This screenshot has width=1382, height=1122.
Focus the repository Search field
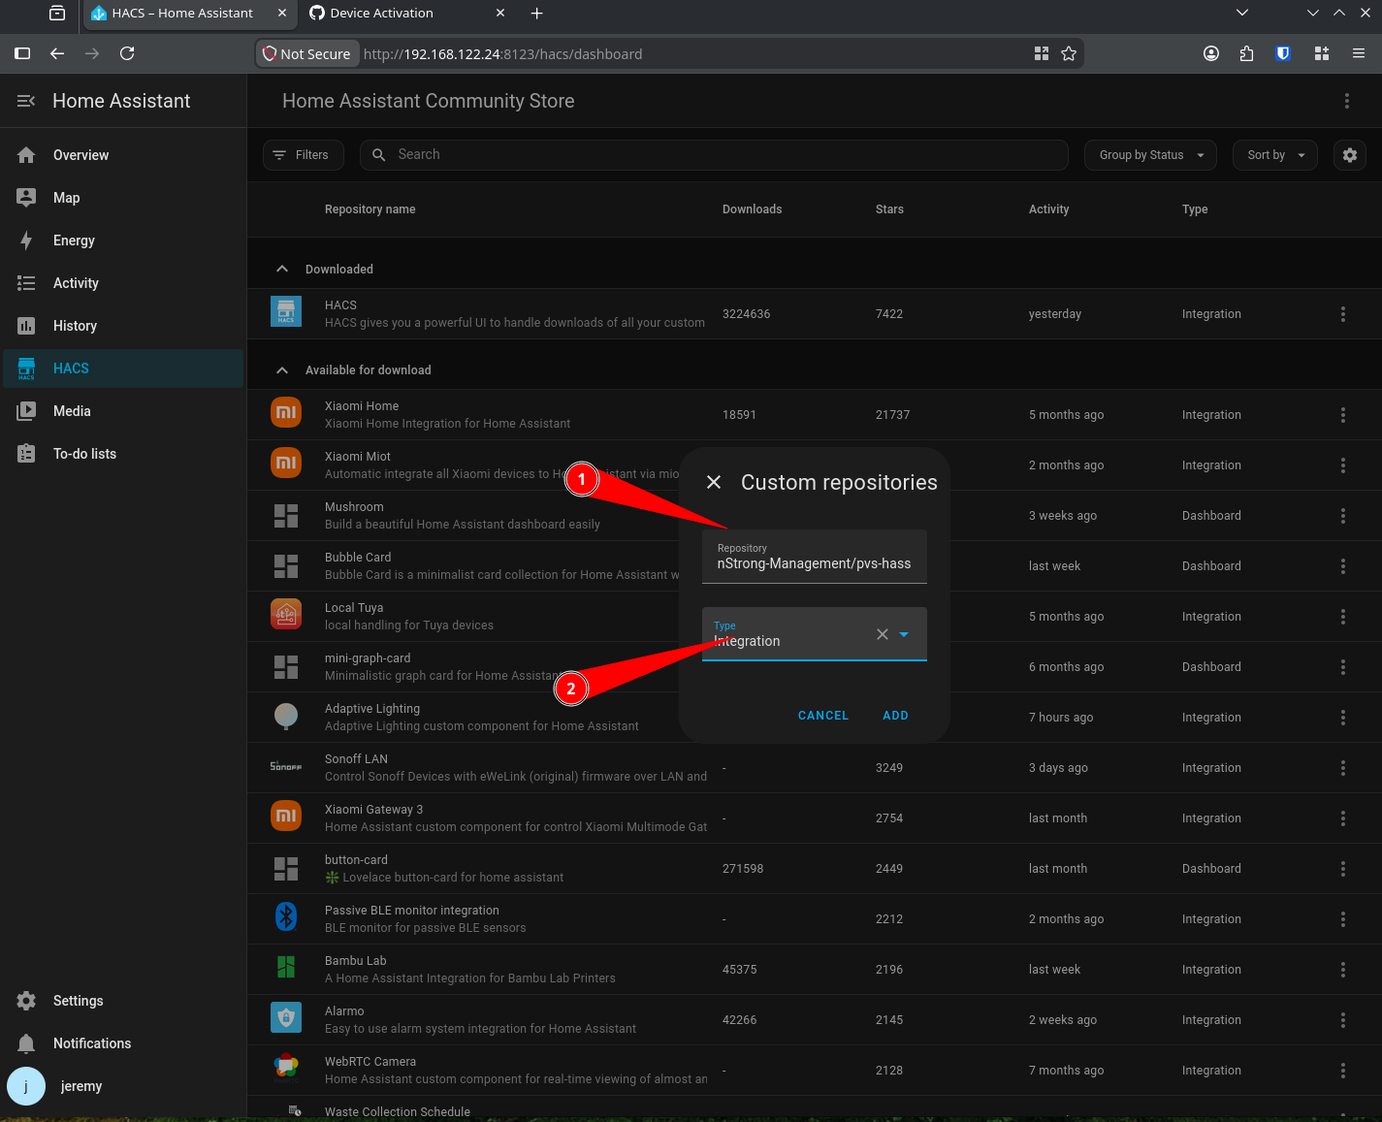714,155
